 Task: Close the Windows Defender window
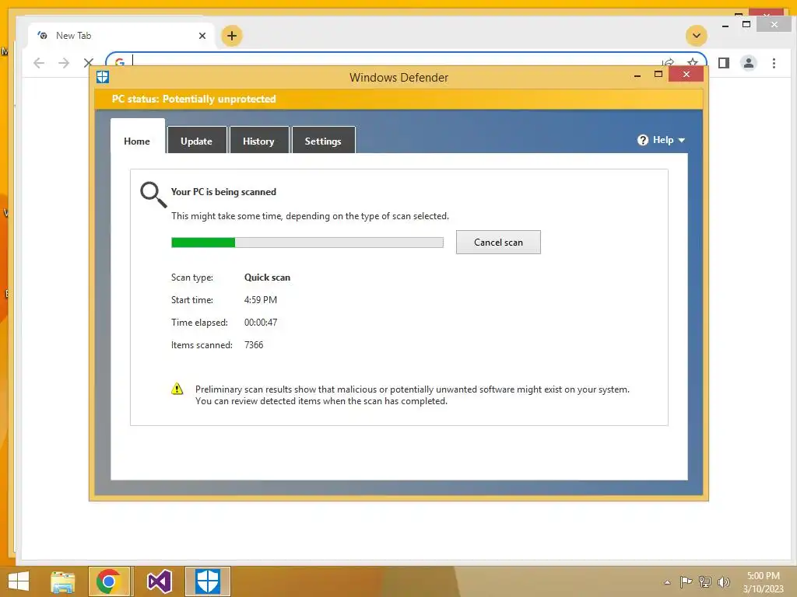686,75
